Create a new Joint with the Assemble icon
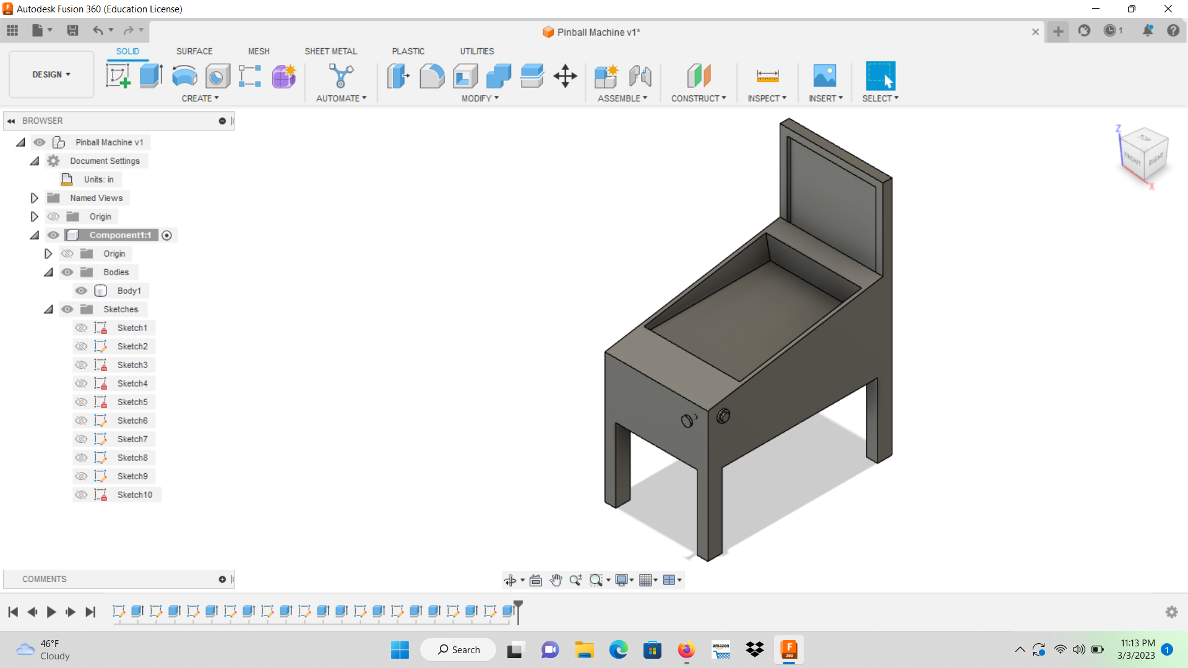Image resolution: width=1188 pixels, height=668 pixels. coord(640,75)
